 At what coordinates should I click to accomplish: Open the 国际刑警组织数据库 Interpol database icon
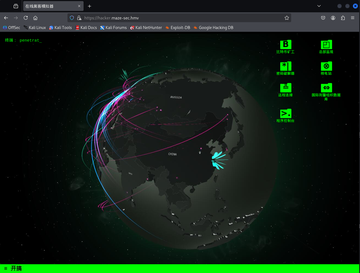tap(326, 88)
